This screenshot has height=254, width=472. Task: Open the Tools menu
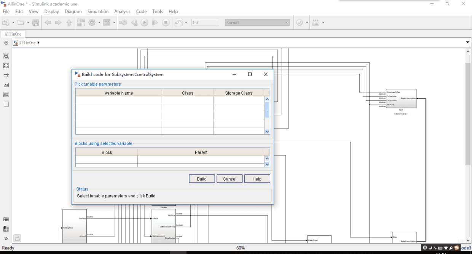pyautogui.click(x=158, y=12)
